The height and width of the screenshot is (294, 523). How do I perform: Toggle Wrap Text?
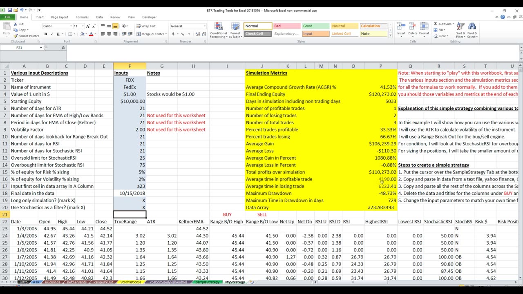point(146,26)
